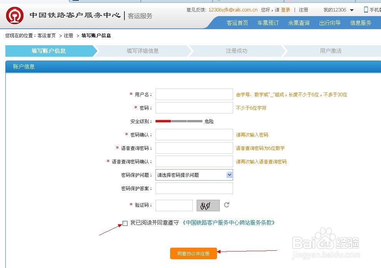Click the 危险 security level label
The image size is (381, 268).
209,121
